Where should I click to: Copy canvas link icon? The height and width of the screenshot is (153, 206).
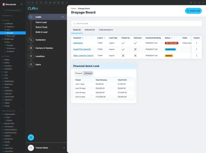pyautogui.click(x=203, y=2)
